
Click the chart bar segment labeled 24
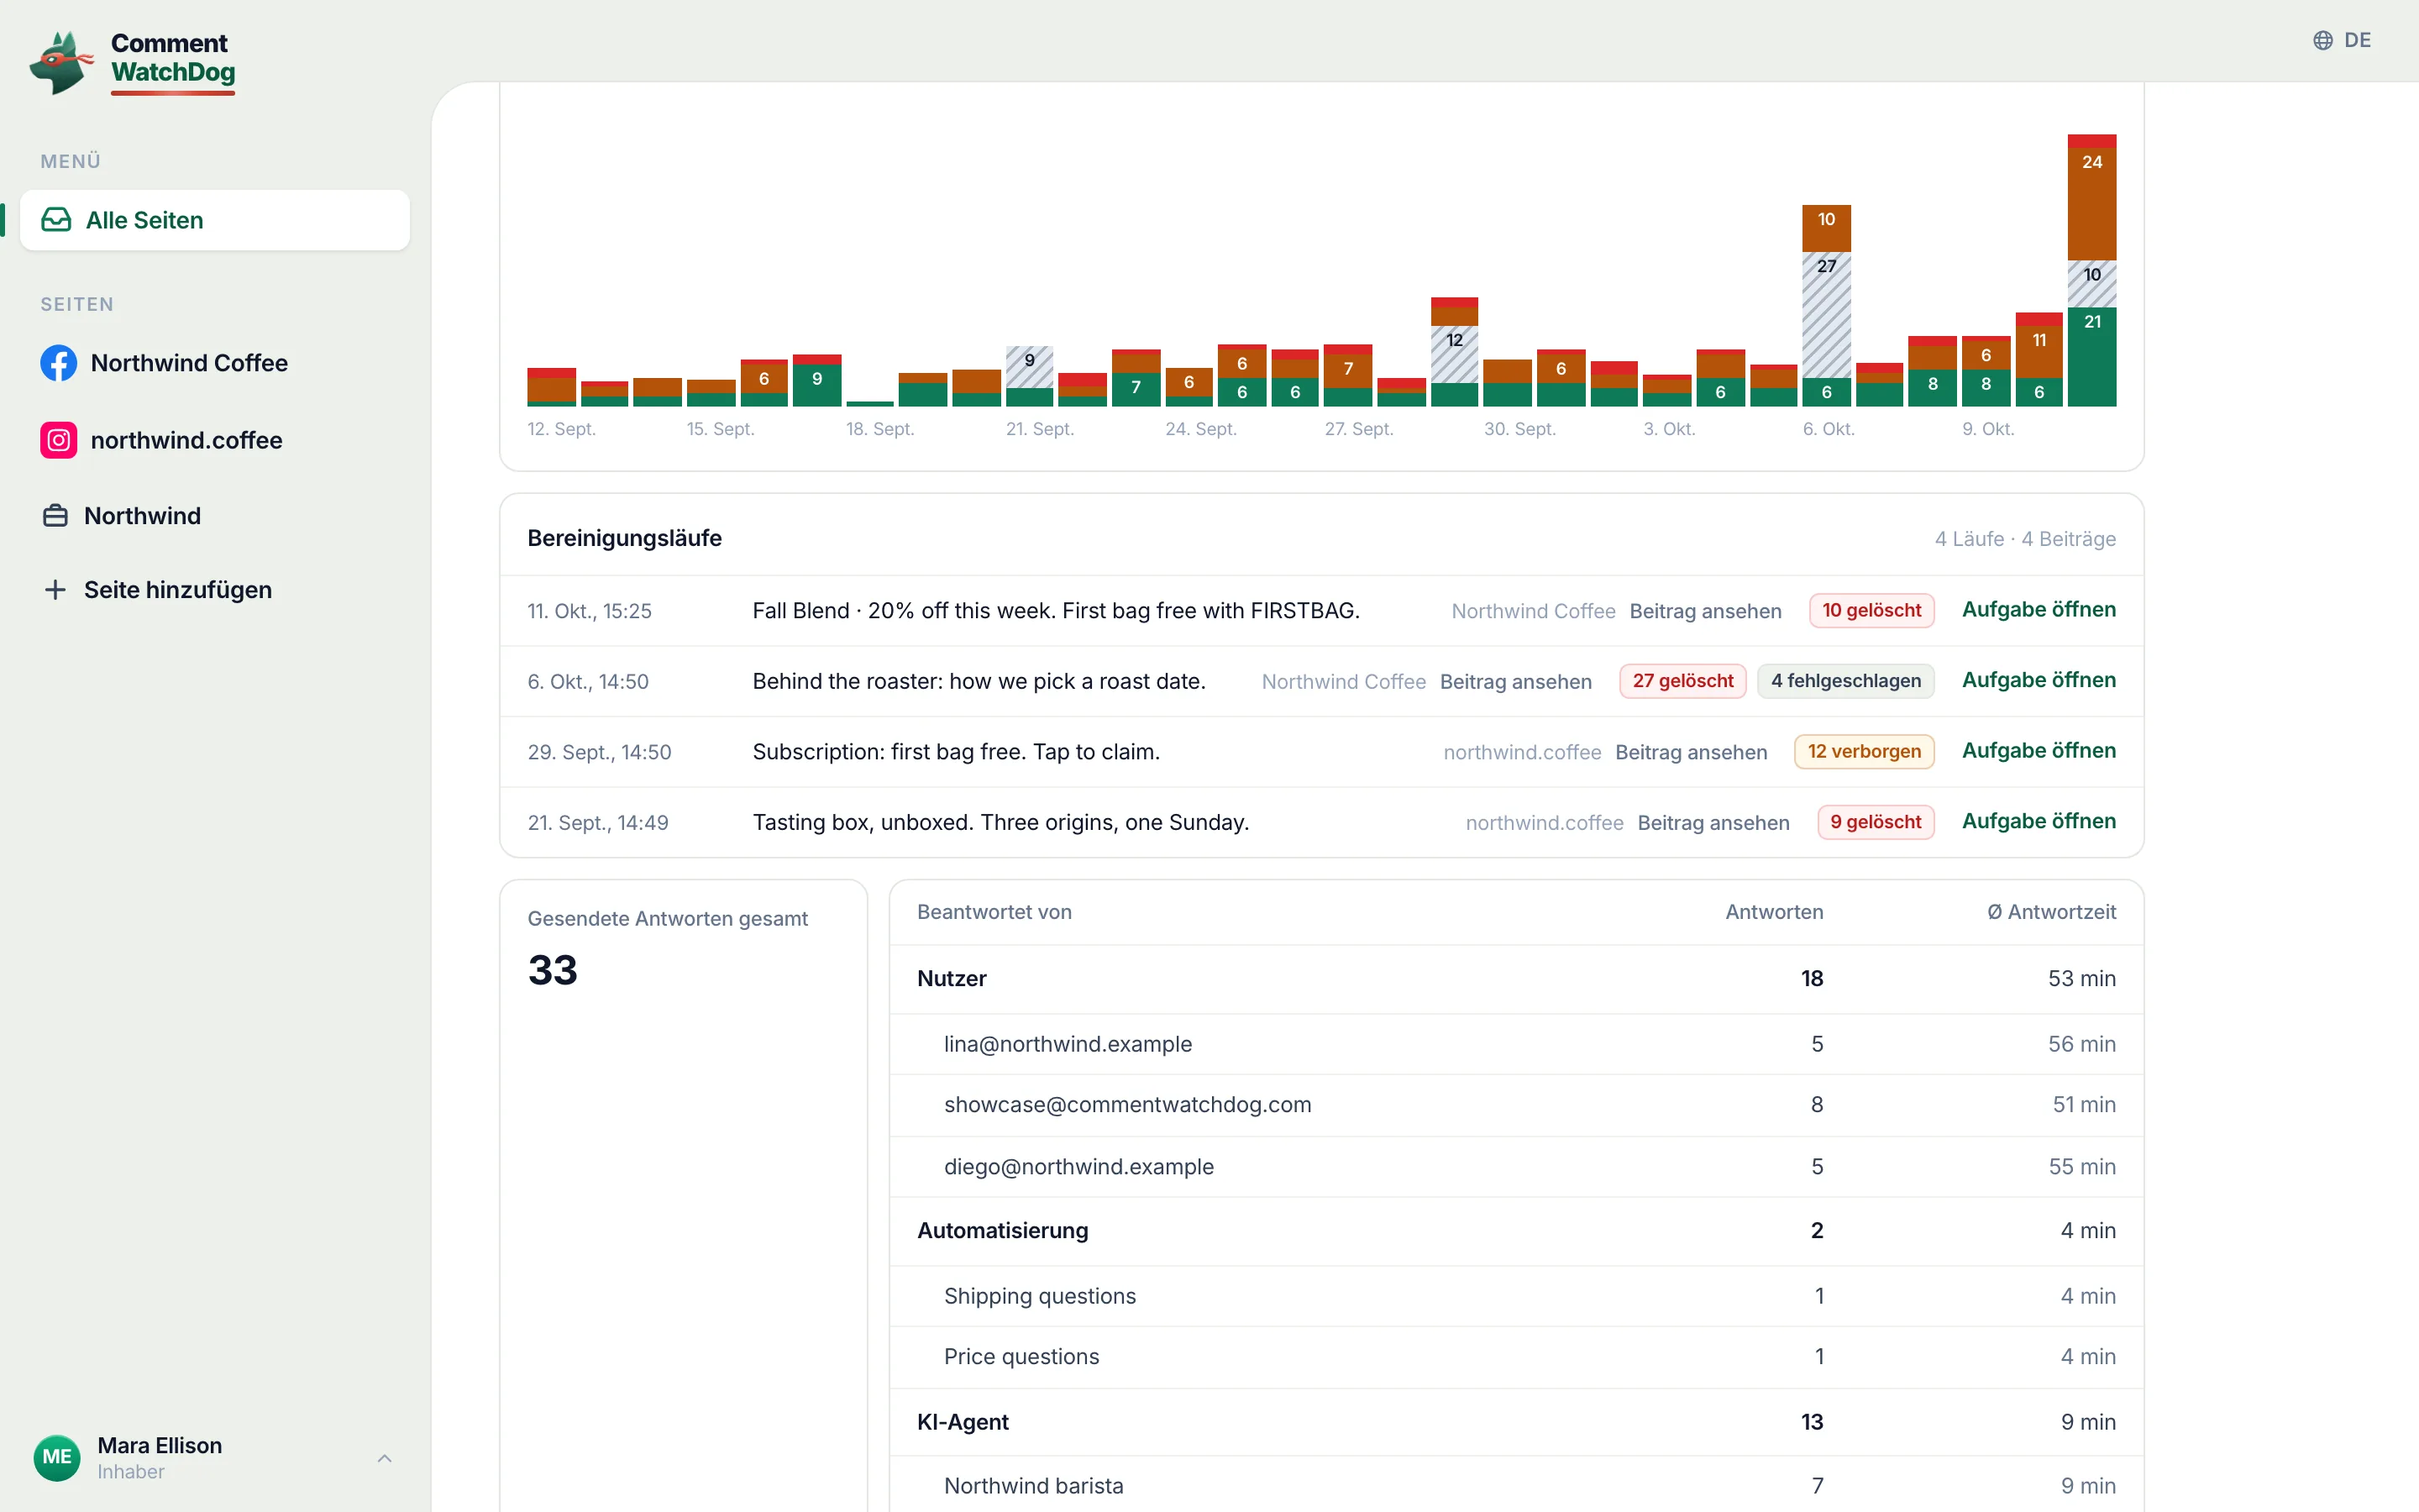[x=2091, y=204]
